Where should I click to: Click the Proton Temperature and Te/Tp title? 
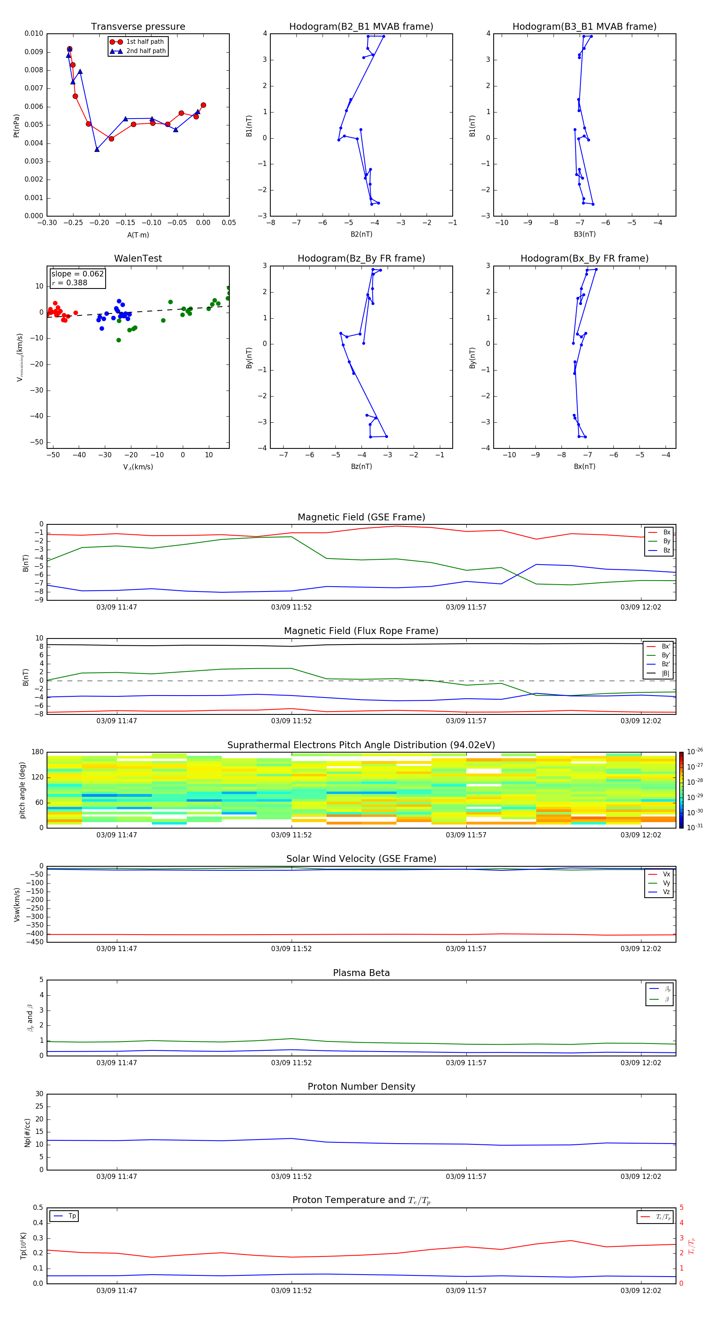pos(361,1200)
